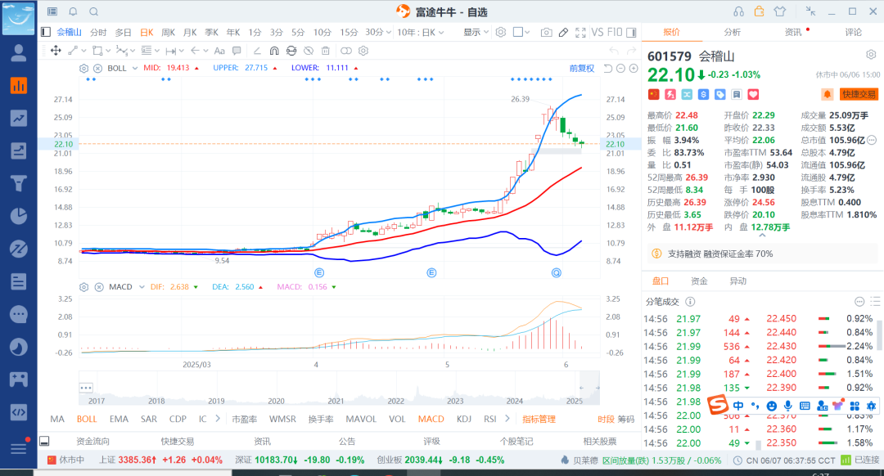Click the 快捷交易 orange button
This screenshot has width=884, height=476.
[859, 95]
